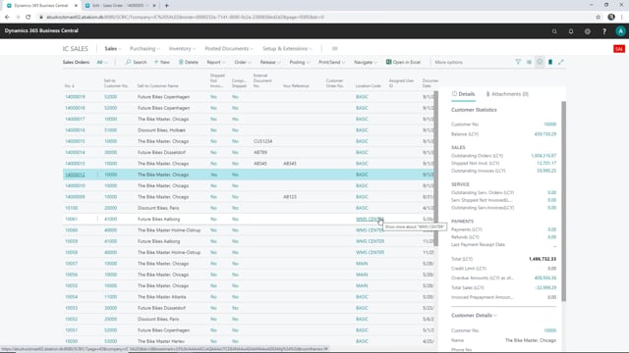
Task: Go forward in the browser
Action: pyautogui.click(x=18, y=17)
